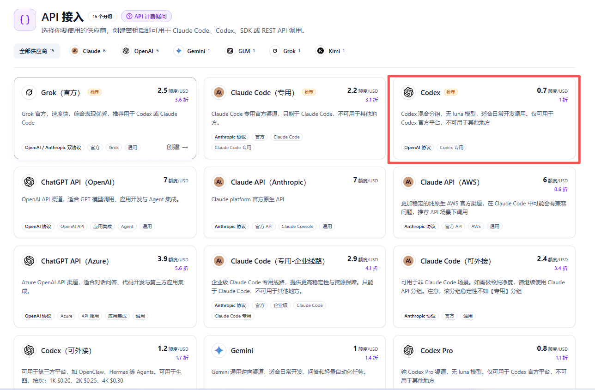Click the 推荐 badge on Codex card
Screen dimensions: 595x390
[450, 92]
